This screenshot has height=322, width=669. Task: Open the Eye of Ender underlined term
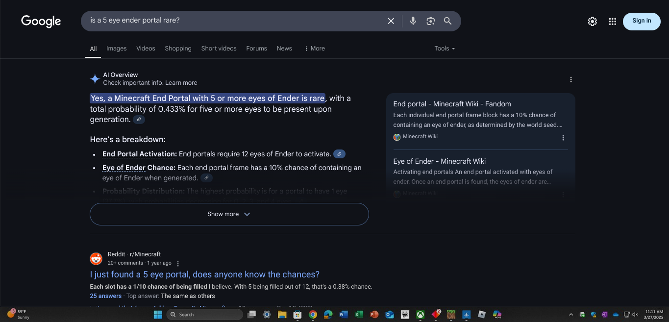pyautogui.click(x=124, y=168)
